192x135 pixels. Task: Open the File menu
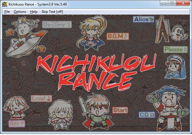coord(7,12)
